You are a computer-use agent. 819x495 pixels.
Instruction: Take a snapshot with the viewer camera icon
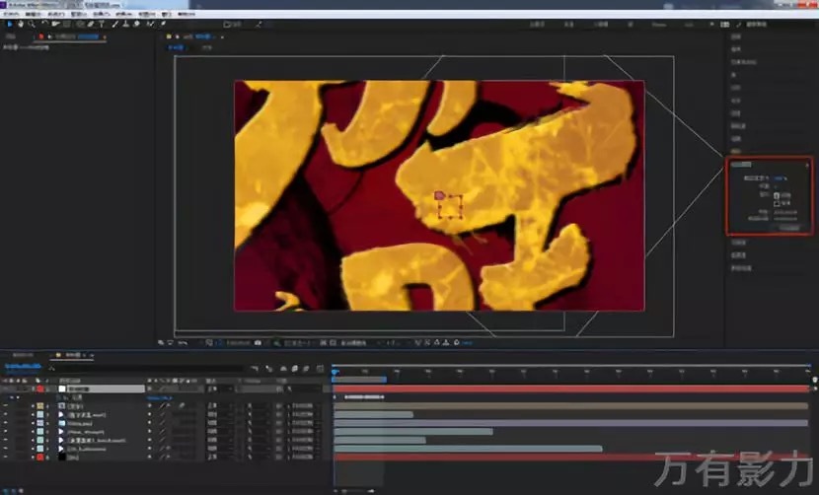pos(258,343)
